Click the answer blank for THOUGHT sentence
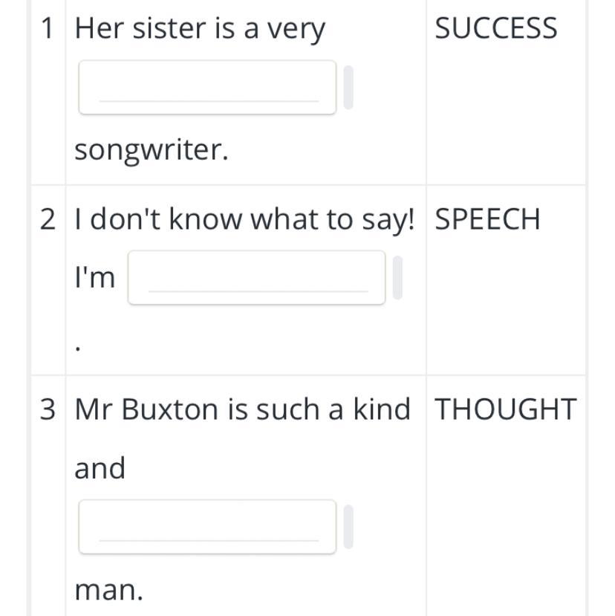 207,527
